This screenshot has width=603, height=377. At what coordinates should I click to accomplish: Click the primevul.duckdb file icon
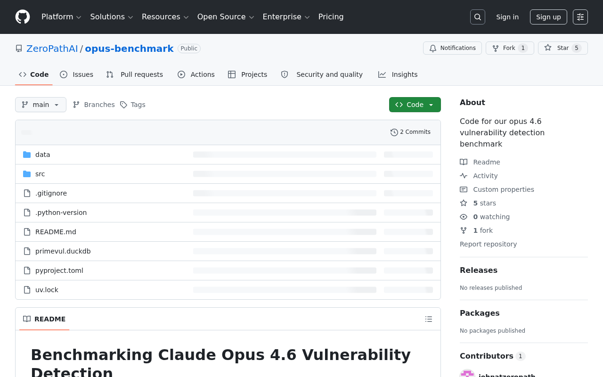pos(27,251)
